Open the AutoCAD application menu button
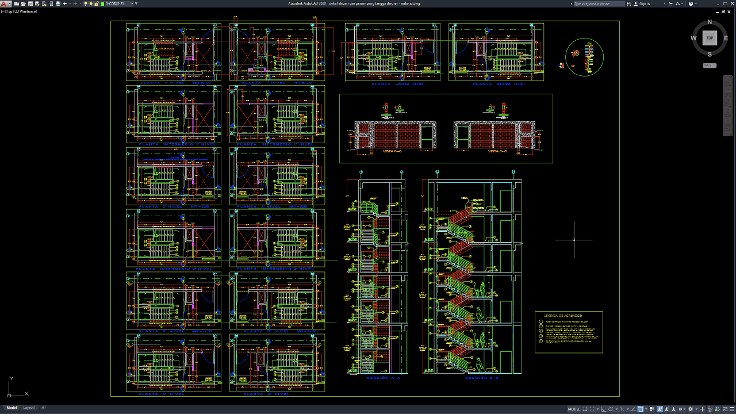 pyautogui.click(x=5, y=3)
